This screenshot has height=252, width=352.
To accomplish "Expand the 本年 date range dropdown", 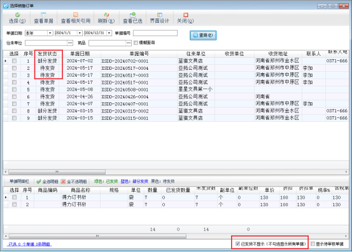I will click(50, 33).
